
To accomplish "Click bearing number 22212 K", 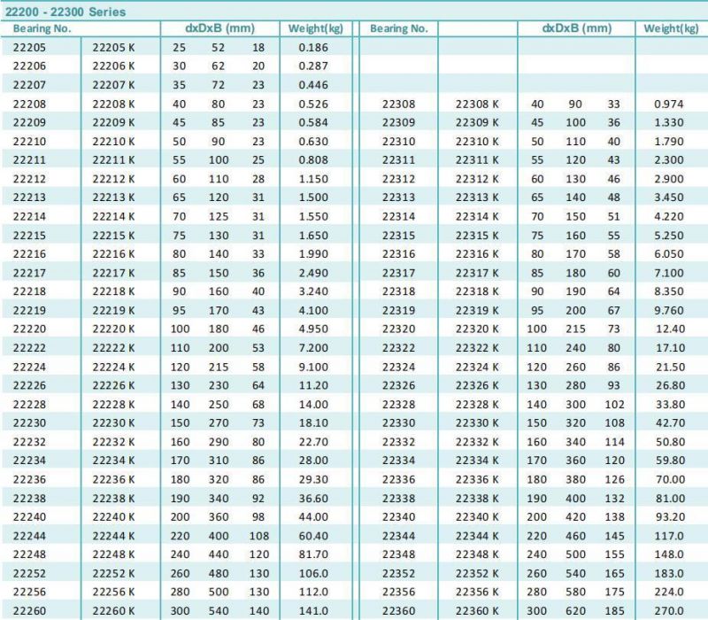I will [x=113, y=179].
